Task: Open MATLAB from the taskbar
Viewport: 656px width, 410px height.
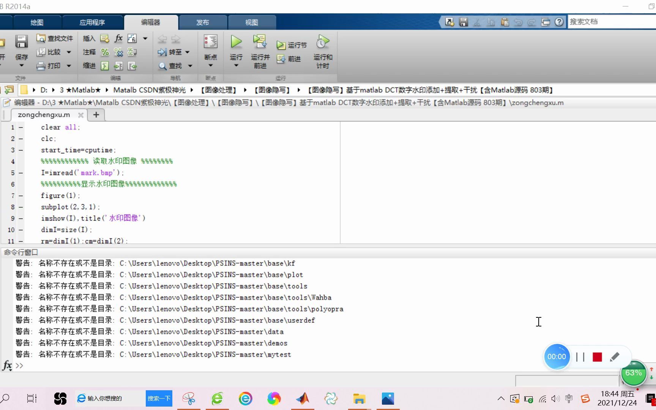Action: 303,399
